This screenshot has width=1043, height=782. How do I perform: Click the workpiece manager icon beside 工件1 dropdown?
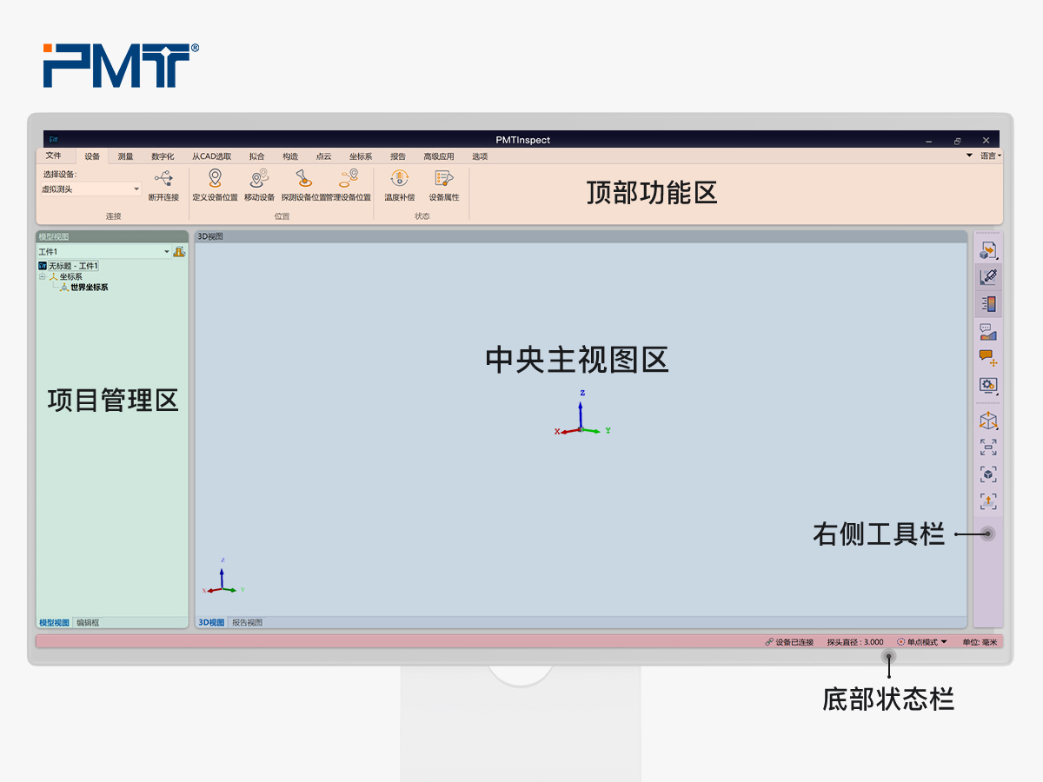click(179, 252)
